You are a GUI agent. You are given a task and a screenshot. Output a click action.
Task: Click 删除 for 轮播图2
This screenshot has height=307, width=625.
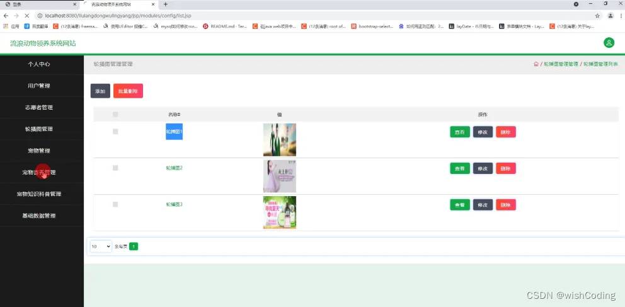coord(506,168)
